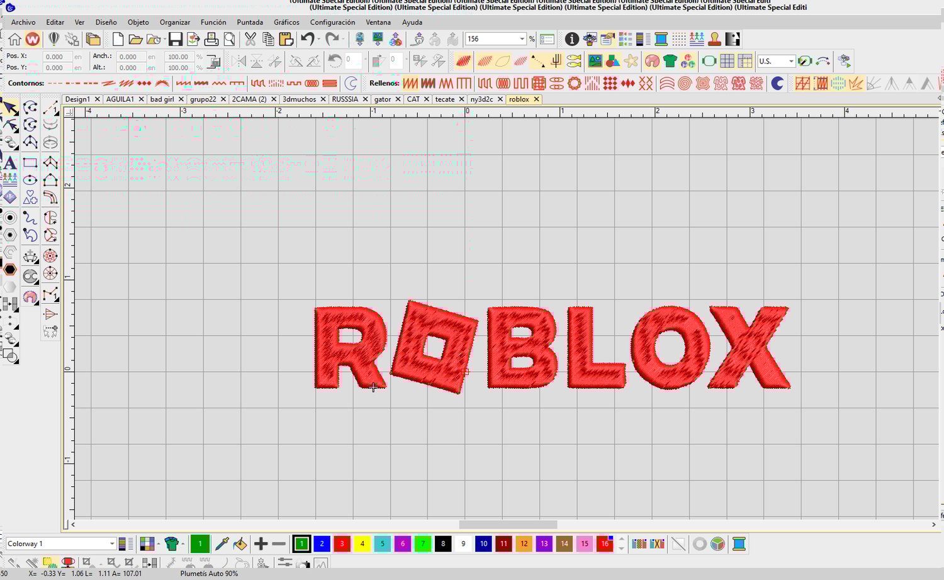Viewport: 944px width, 580px height.
Task: Click the print icon
Action: [211, 40]
